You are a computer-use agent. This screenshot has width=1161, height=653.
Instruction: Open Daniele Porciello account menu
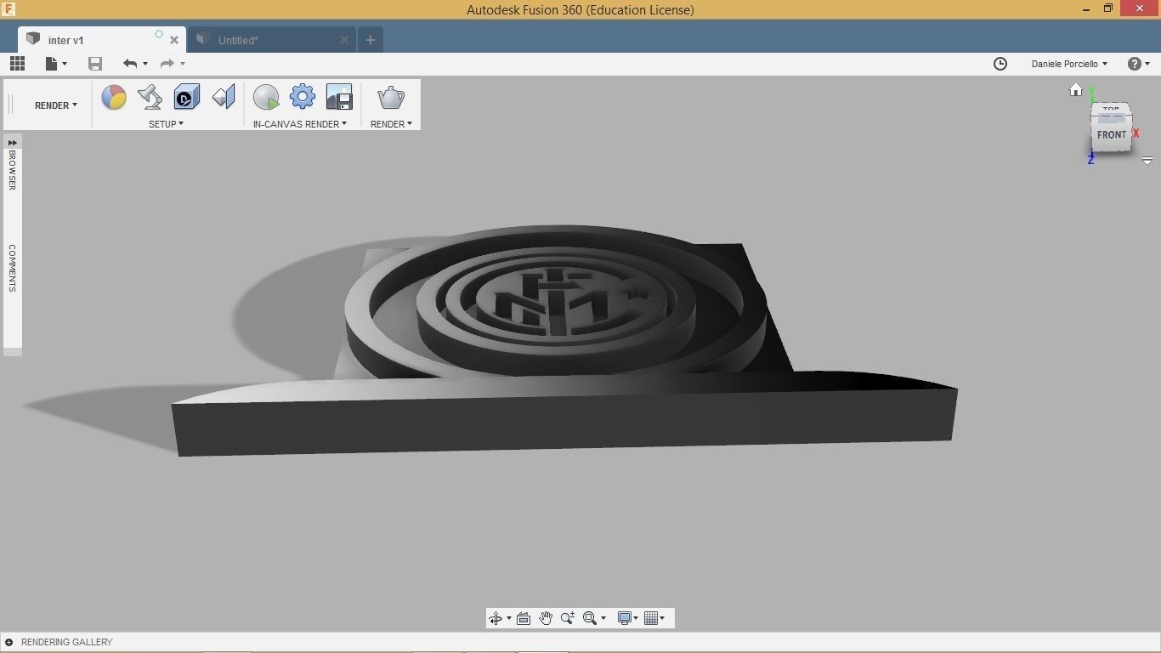click(x=1070, y=64)
